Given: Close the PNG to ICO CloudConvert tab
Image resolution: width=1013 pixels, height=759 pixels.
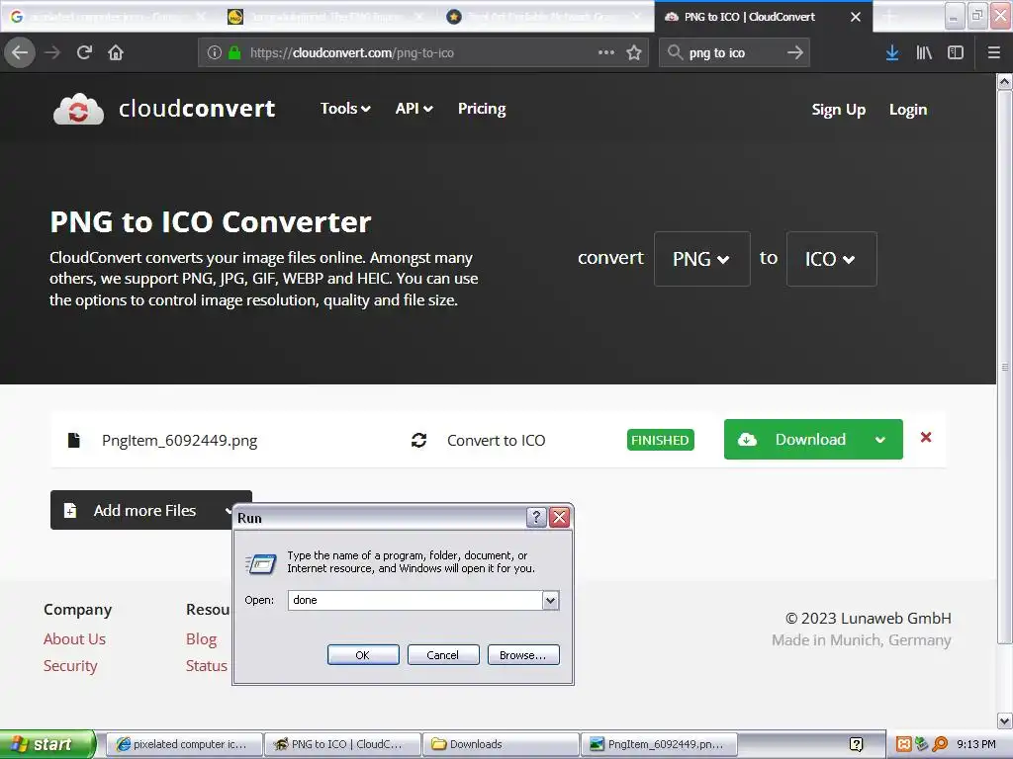Looking at the screenshot, I should (x=856, y=17).
